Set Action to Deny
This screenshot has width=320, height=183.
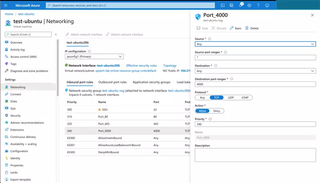click(216, 111)
